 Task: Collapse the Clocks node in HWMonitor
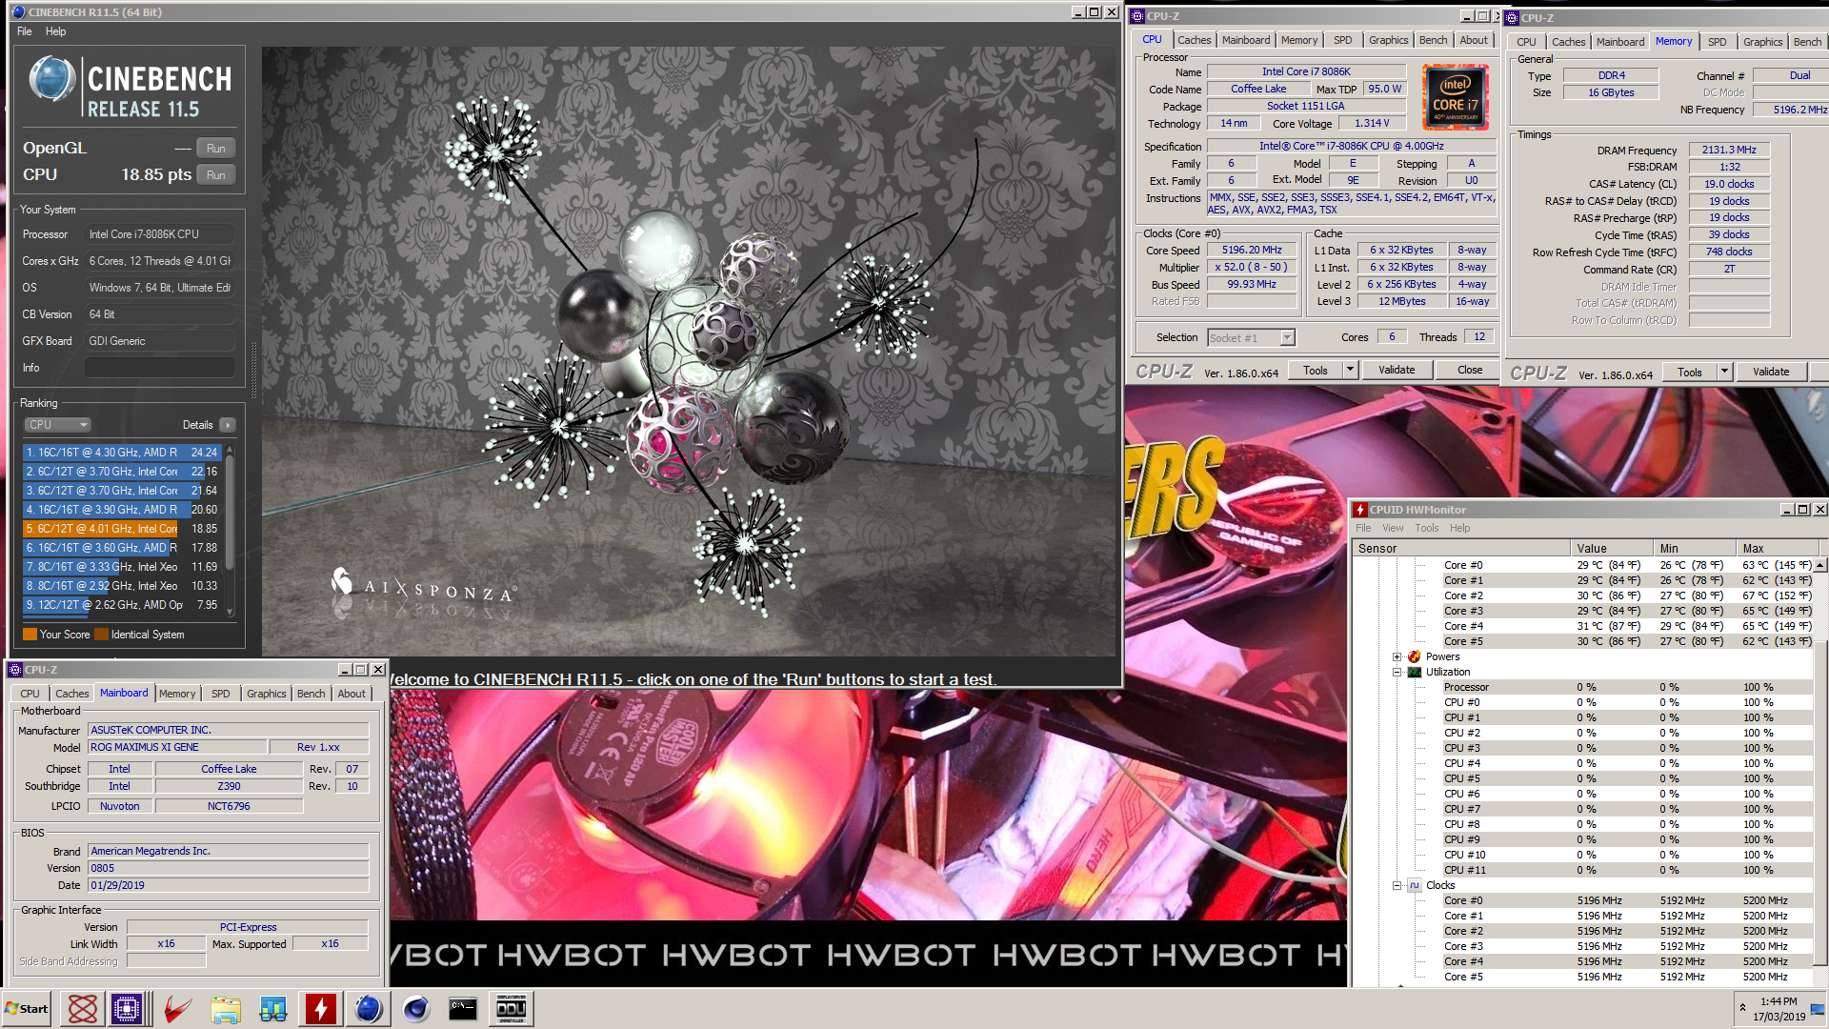point(1397,885)
